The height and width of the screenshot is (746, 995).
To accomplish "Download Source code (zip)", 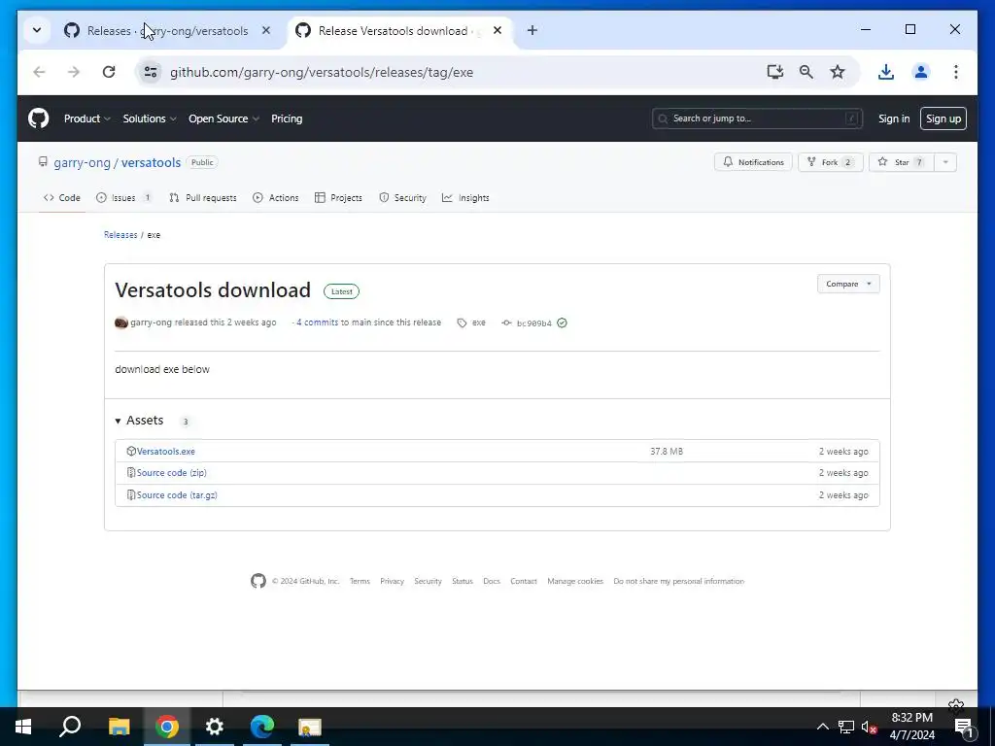I will pos(171,473).
